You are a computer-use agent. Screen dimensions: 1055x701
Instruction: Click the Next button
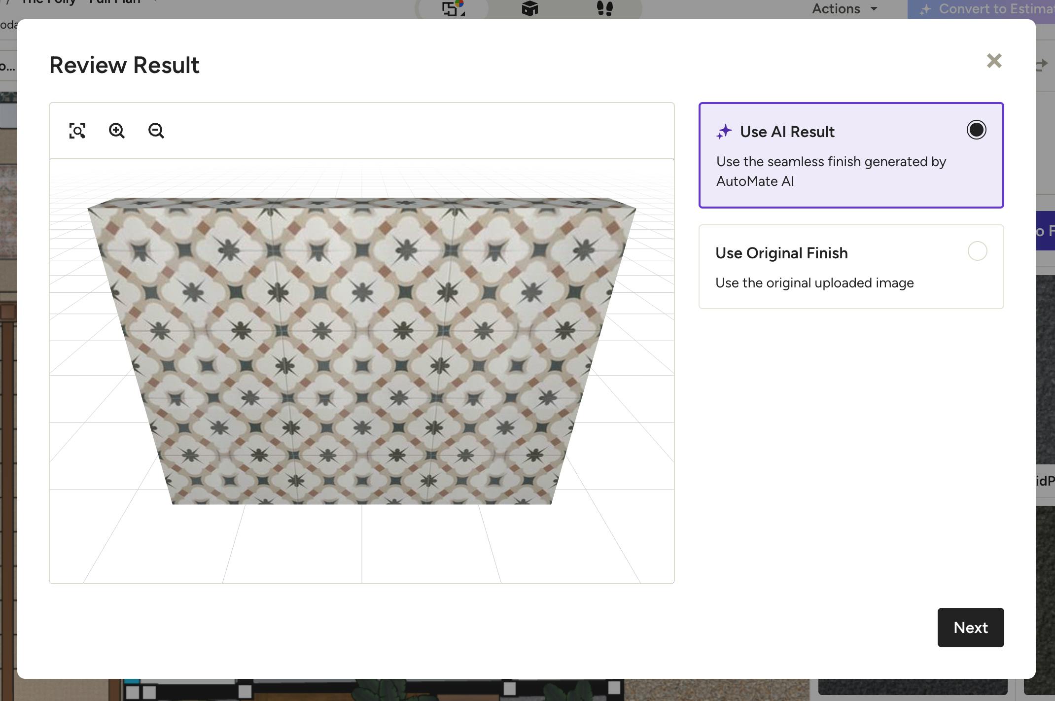(x=970, y=627)
